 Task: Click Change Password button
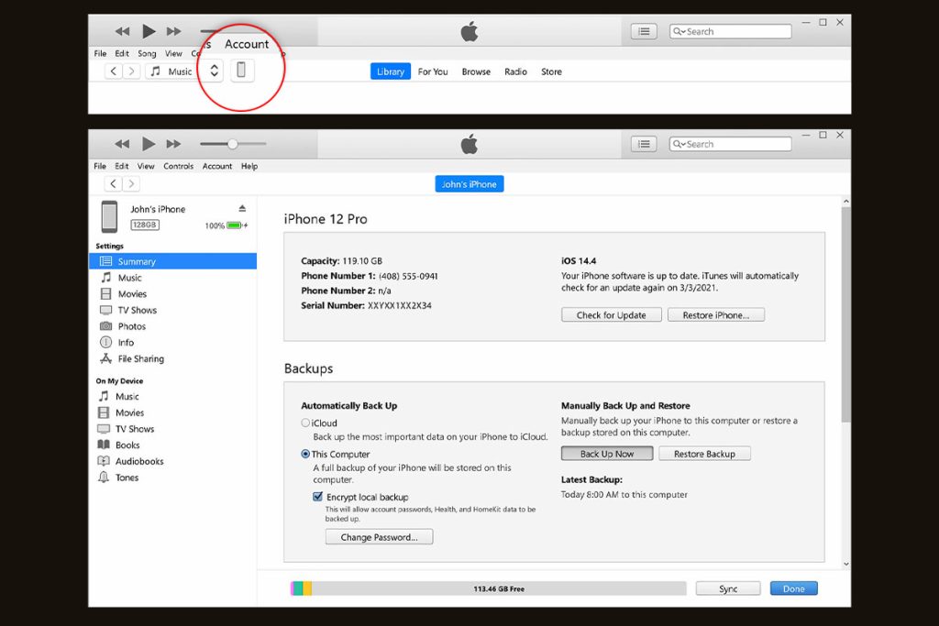[379, 537]
